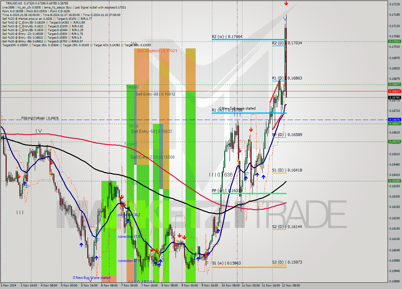Viewport: 402px width, 289px height.
Task: Click the green 0.16657 price tag
Action: [394, 123]
